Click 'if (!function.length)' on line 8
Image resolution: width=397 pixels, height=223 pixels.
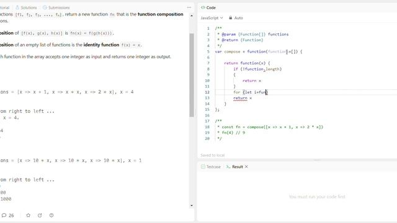(x=257, y=69)
